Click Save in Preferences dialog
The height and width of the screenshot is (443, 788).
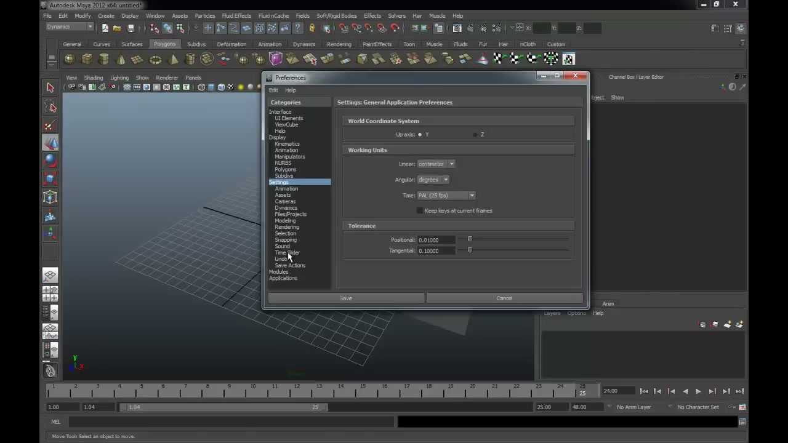tap(346, 298)
